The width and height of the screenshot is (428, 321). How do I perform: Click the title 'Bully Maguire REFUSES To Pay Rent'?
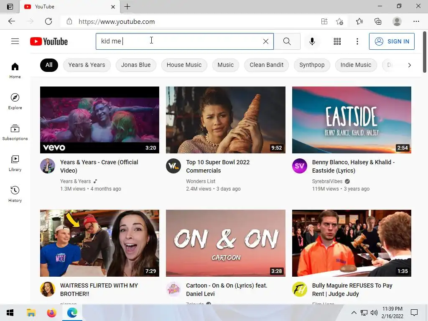click(352, 290)
